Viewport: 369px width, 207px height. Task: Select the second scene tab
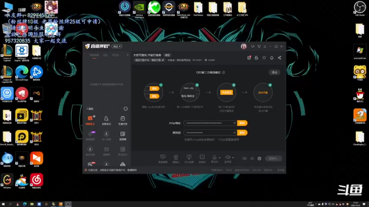tap(106, 55)
